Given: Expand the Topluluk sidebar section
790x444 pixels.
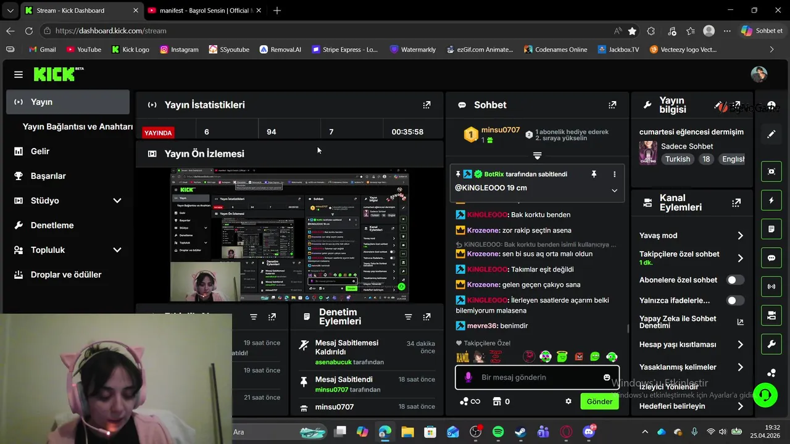Looking at the screenshot, I should point(117,250).
